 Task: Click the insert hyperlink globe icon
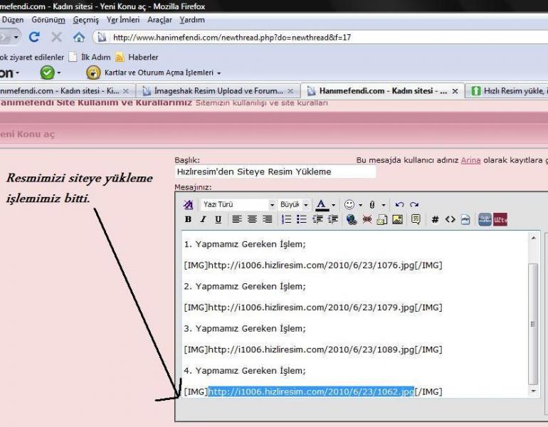tap(352, 220)
